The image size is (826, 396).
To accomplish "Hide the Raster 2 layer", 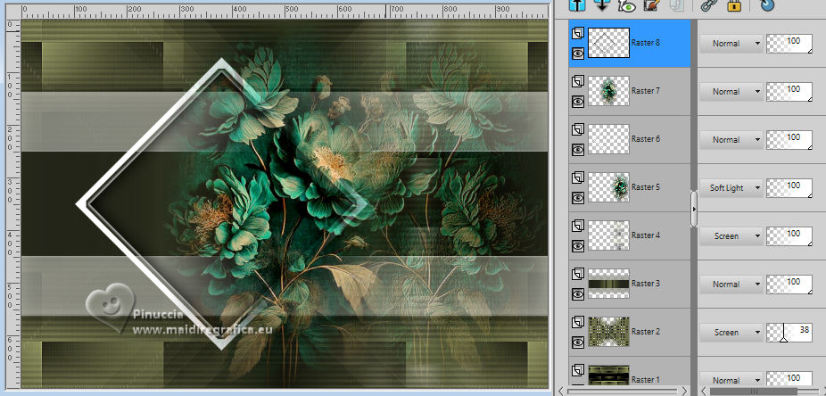I will coord(578,342).
